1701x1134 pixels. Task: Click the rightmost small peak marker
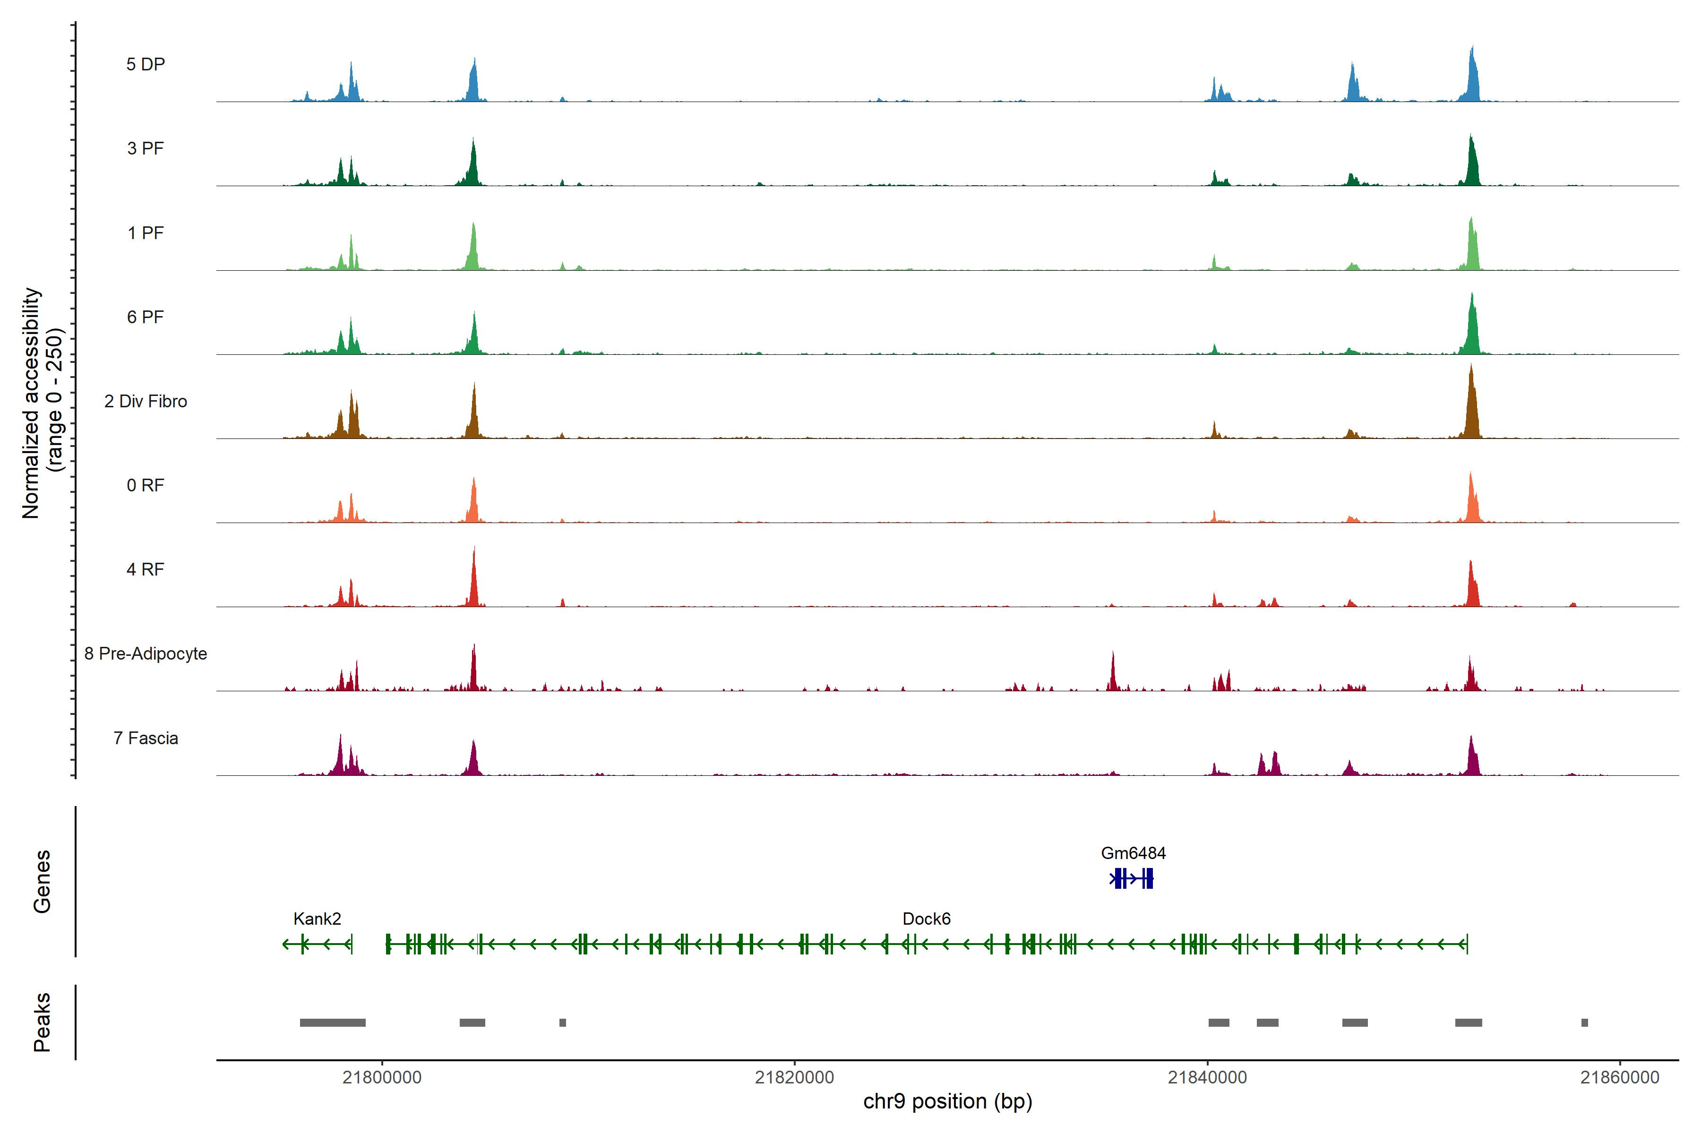point(1584,1022)
